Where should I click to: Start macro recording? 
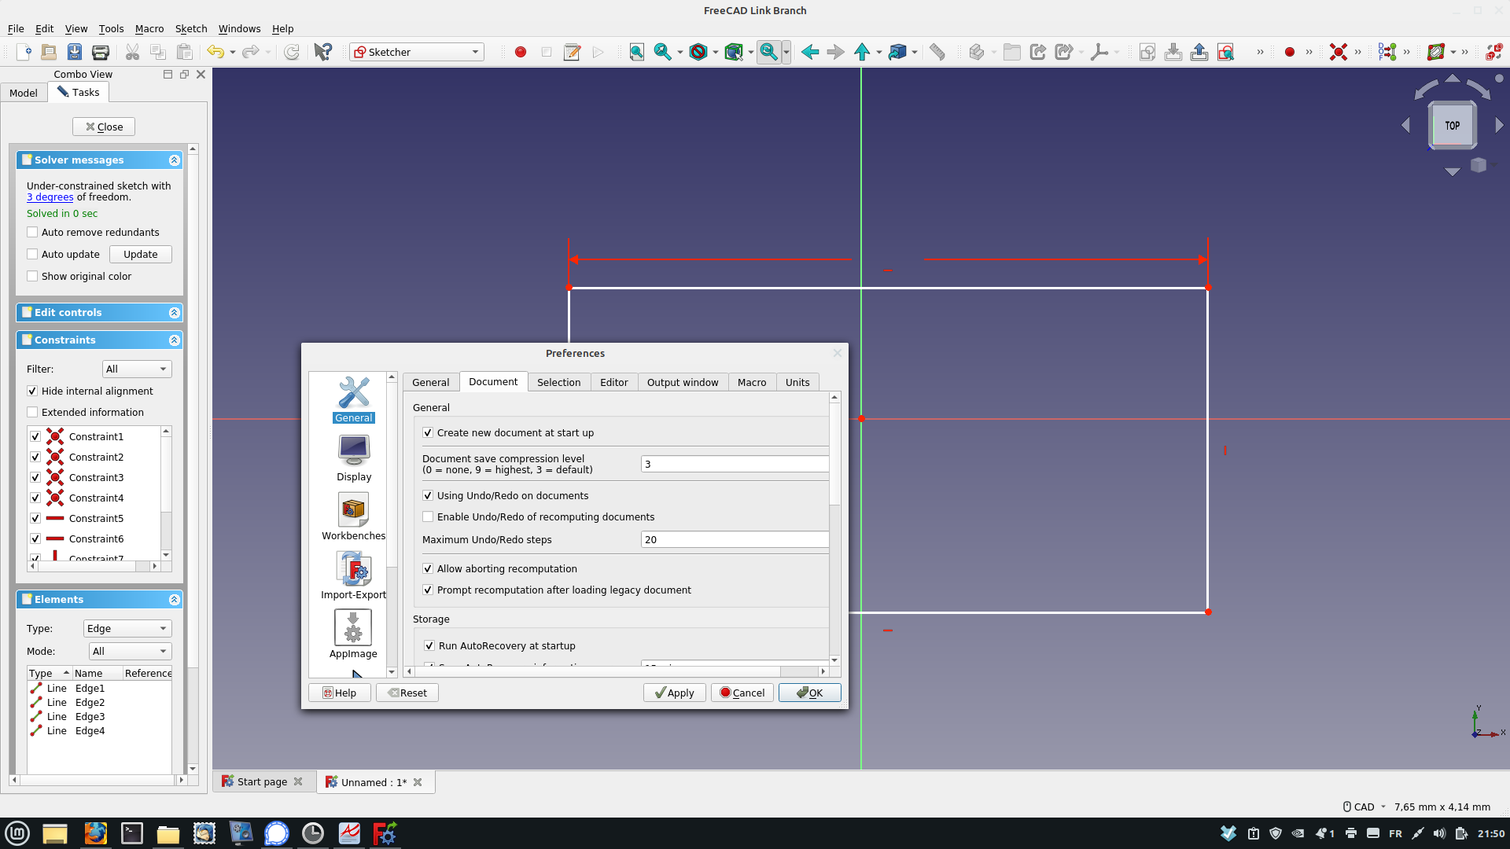pyautogui.click(x=520, y=52)
